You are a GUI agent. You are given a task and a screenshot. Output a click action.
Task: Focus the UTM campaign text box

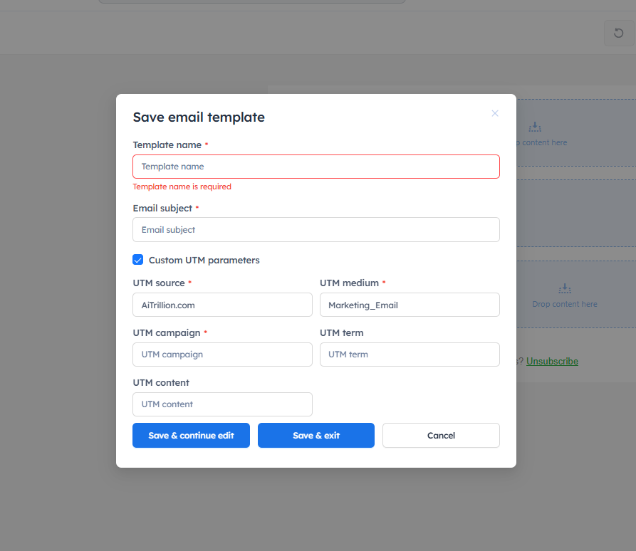click(222, 355)
